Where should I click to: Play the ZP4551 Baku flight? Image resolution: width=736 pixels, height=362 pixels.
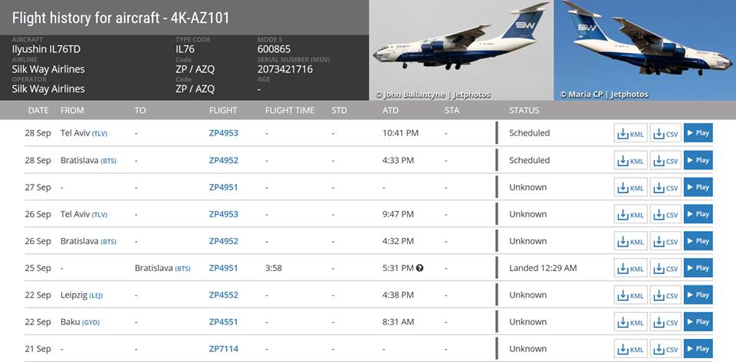(x=698, y=322)
